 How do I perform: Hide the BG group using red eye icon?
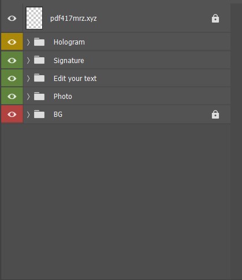(x=12, y=115)
